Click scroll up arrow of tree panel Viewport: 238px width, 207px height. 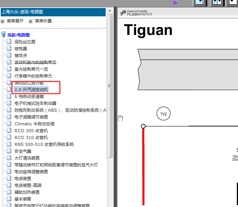coord(110,11)
